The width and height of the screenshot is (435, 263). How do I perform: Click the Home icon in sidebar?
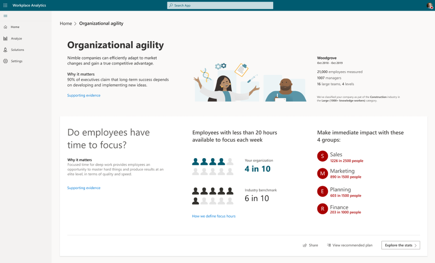pos(5,27)
